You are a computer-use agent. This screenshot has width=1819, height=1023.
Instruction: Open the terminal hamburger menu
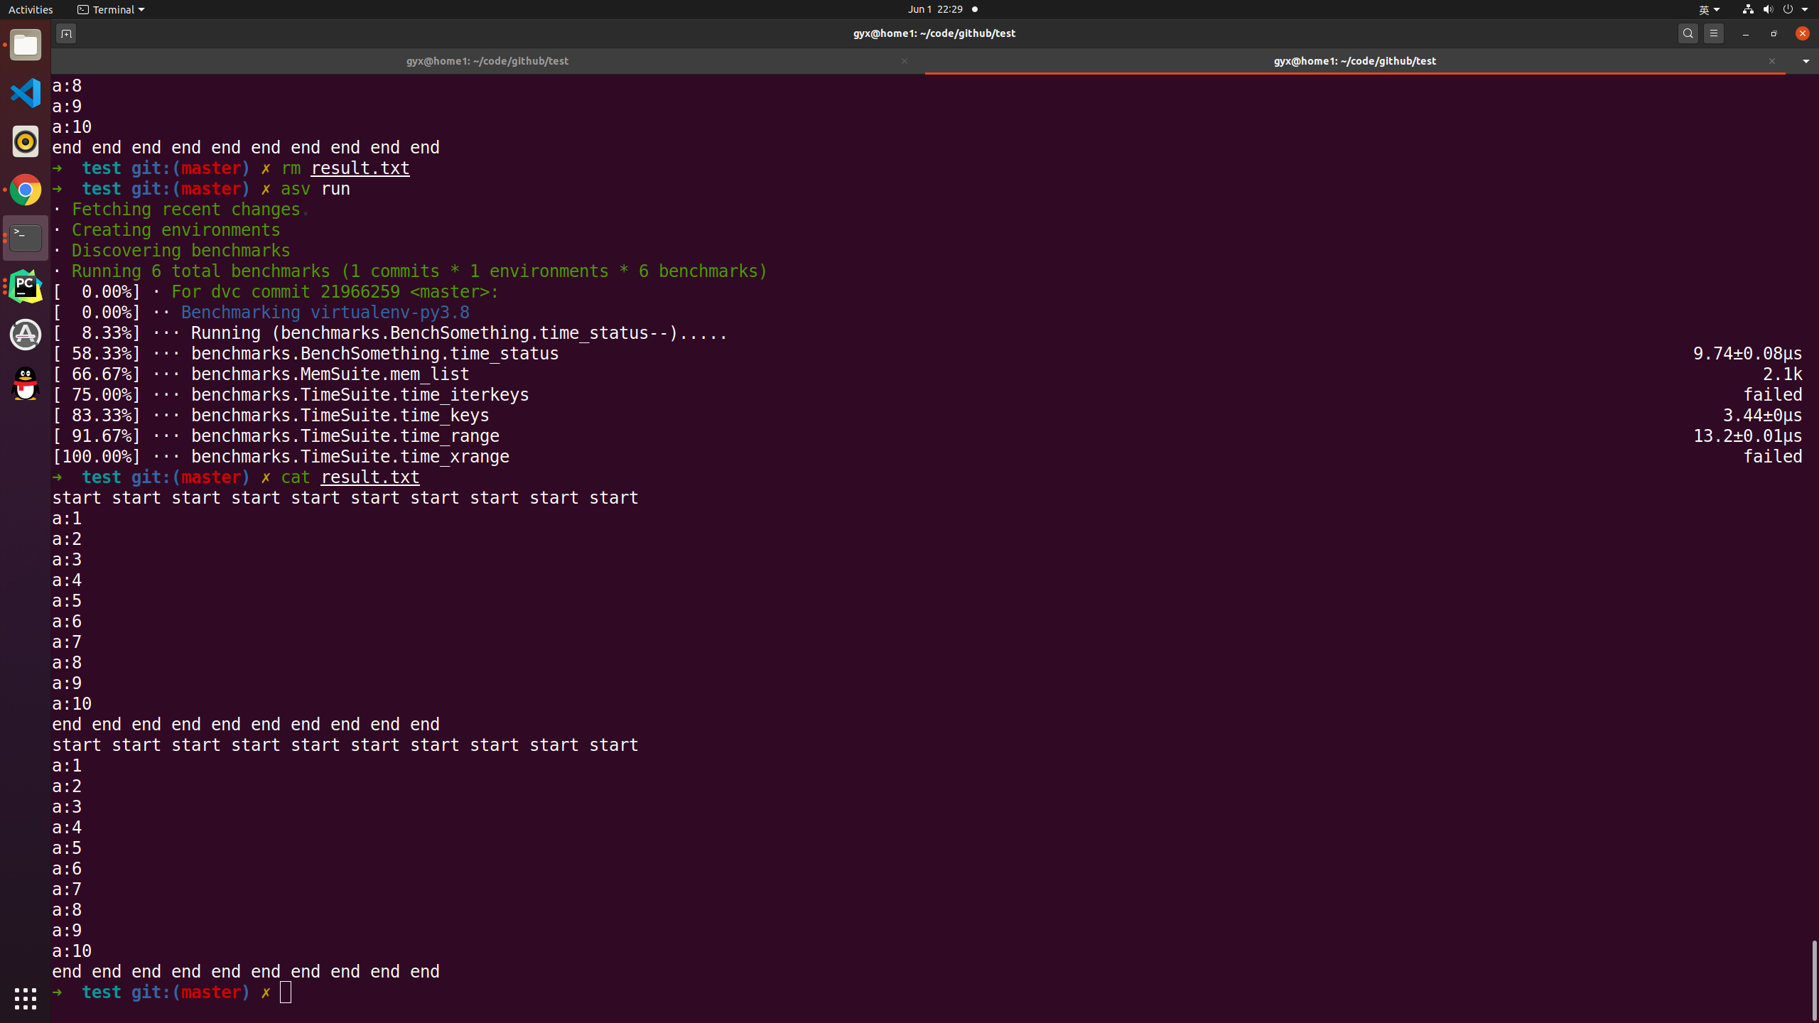(x=1714, y=33)
